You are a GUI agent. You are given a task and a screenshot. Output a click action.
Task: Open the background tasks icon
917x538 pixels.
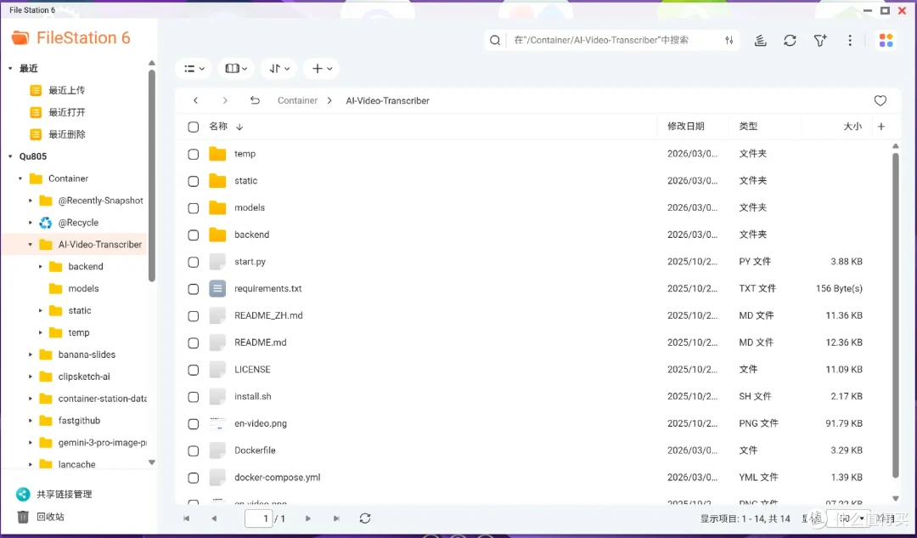pyautogui.click(x=760, y=41)
